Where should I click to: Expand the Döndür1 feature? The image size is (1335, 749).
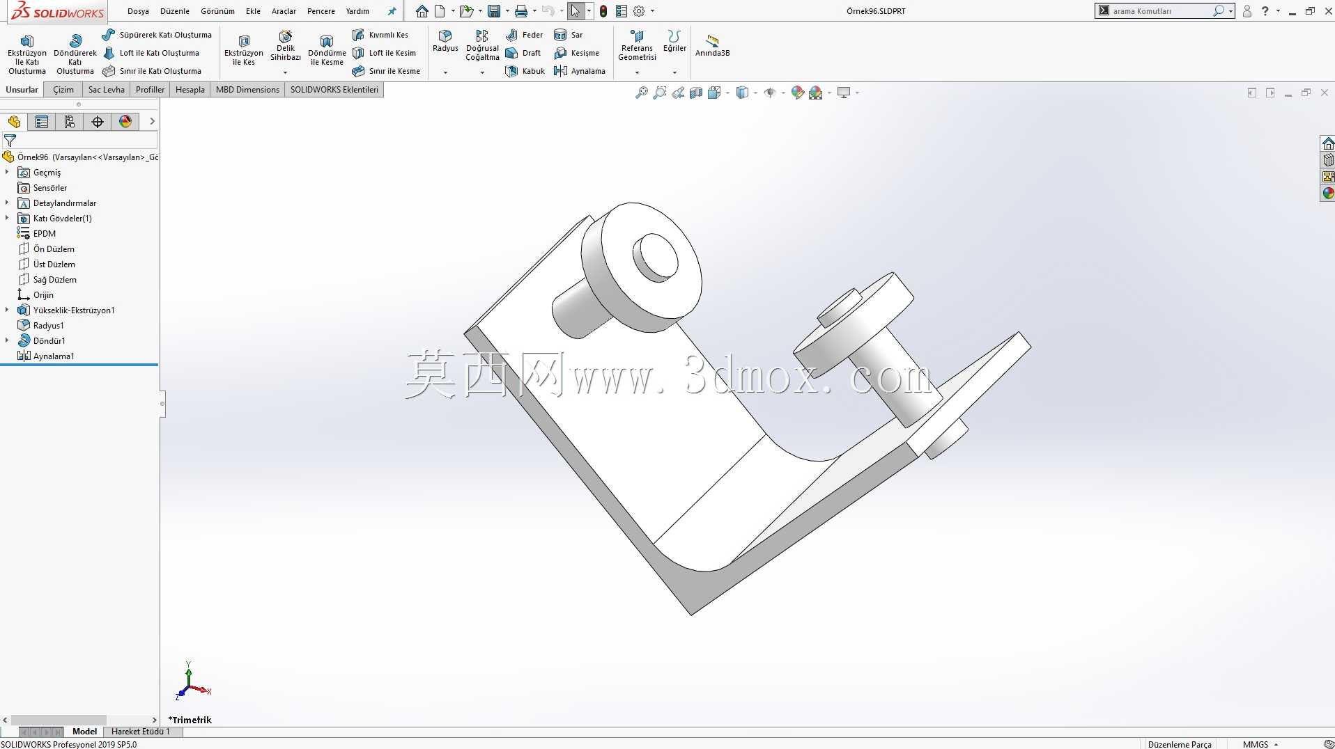pos(7,340)
